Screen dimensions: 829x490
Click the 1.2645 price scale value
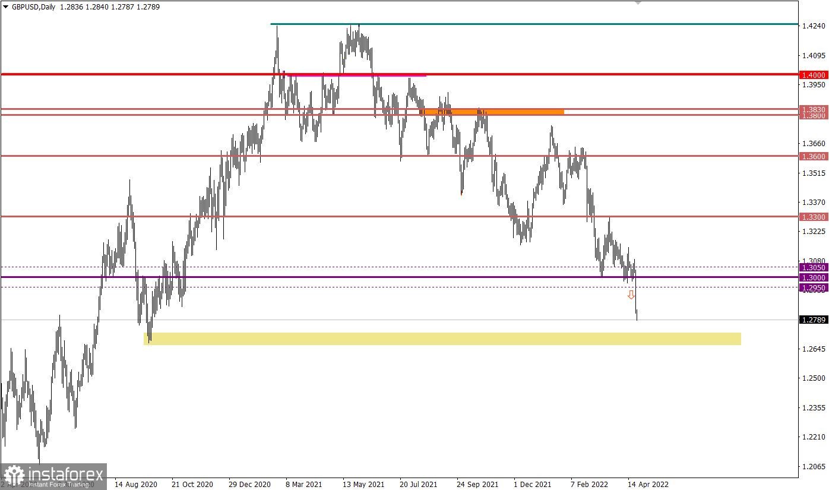click(814, 349)
